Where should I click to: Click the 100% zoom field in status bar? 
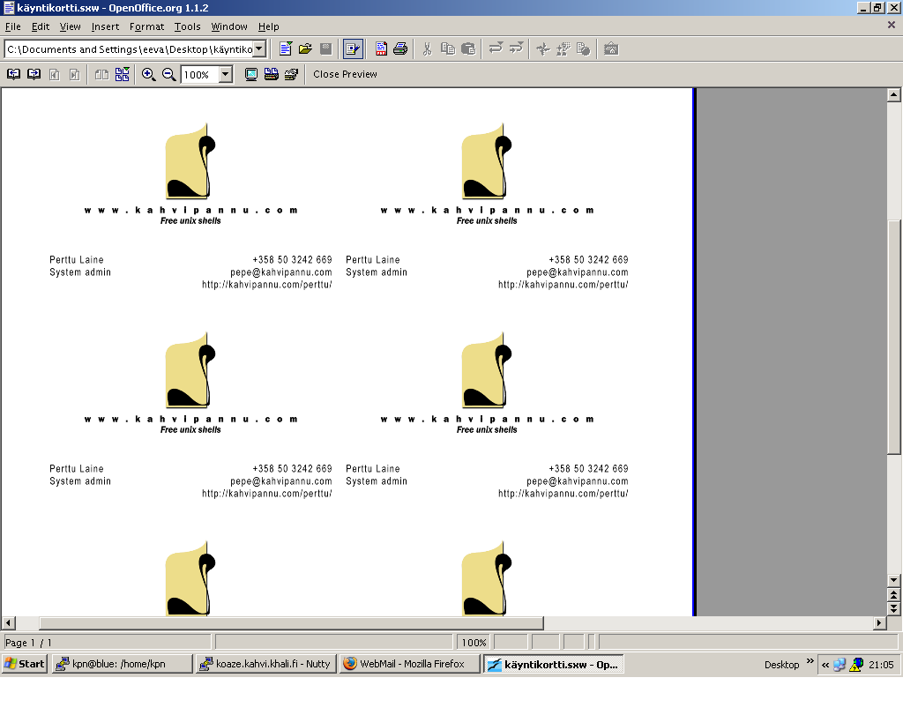[x=474, y=643]
